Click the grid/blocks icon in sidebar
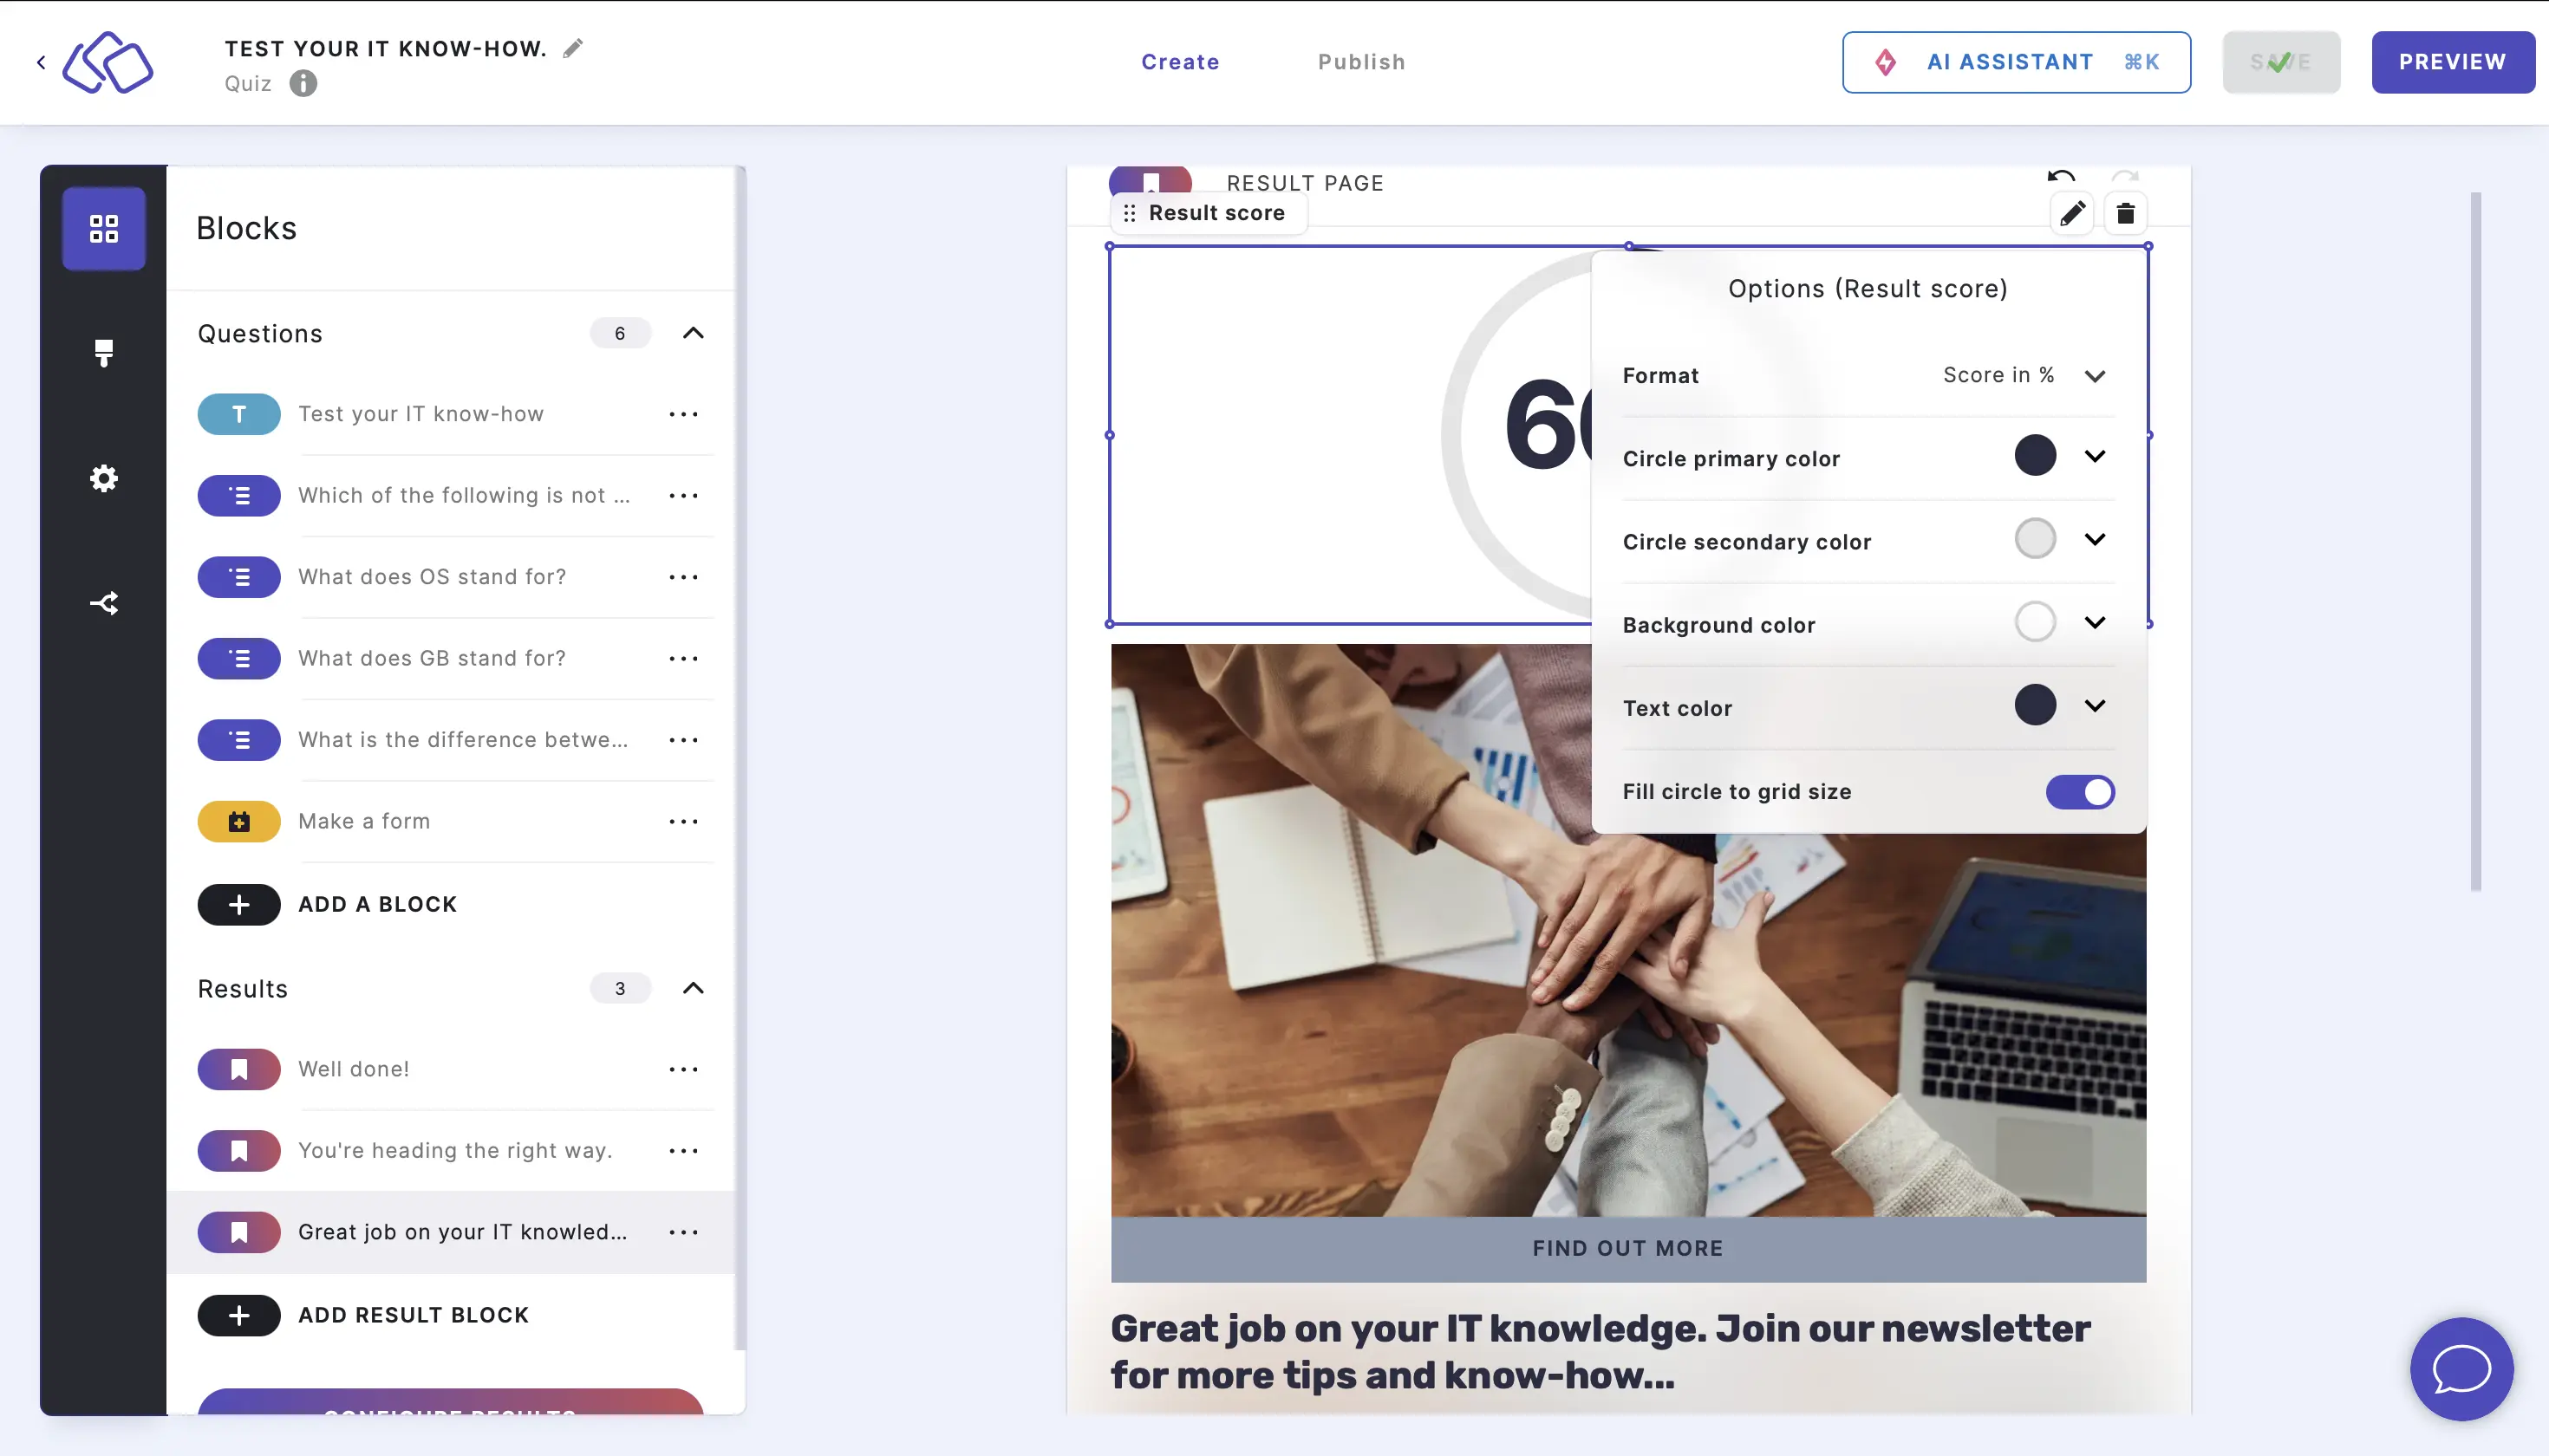Image resolution: width=2549 pixels, height=1456 pixels. (x=103, y=227)
